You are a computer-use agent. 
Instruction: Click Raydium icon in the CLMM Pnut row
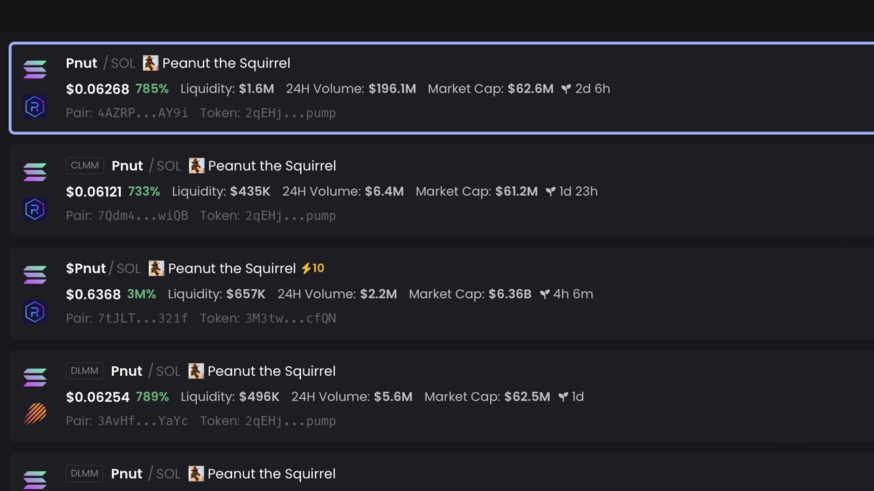click(x=35, y=209)
